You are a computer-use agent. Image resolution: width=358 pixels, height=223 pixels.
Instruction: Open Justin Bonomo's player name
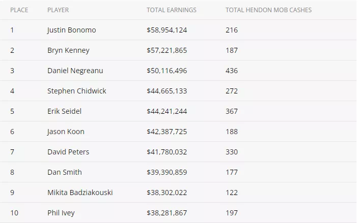click(x=71, y=30)
